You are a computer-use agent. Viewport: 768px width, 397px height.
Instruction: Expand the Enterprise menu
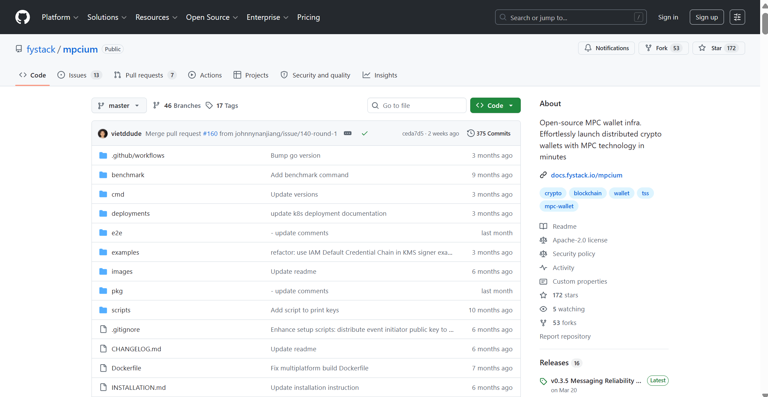point(267,17)
